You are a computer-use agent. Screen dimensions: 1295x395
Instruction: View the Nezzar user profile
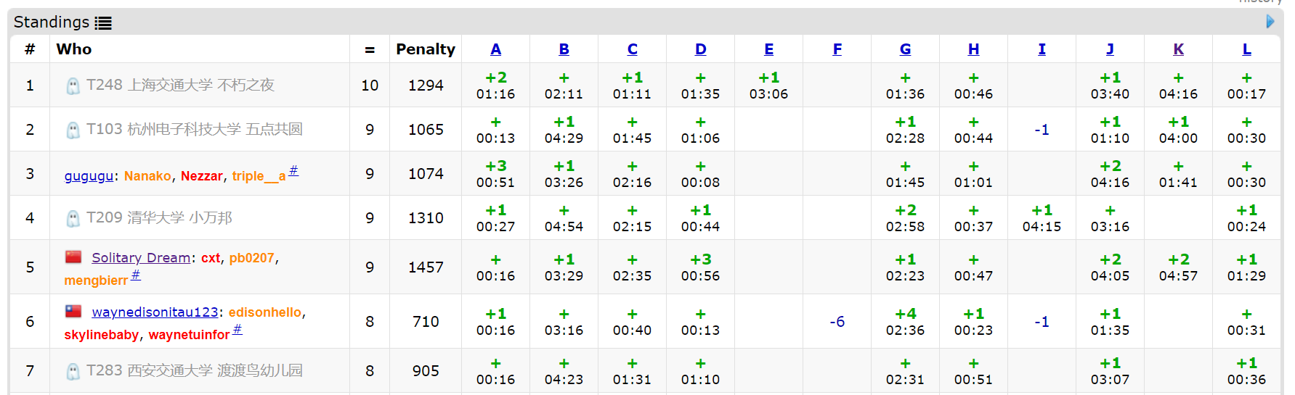coord(201,176)
